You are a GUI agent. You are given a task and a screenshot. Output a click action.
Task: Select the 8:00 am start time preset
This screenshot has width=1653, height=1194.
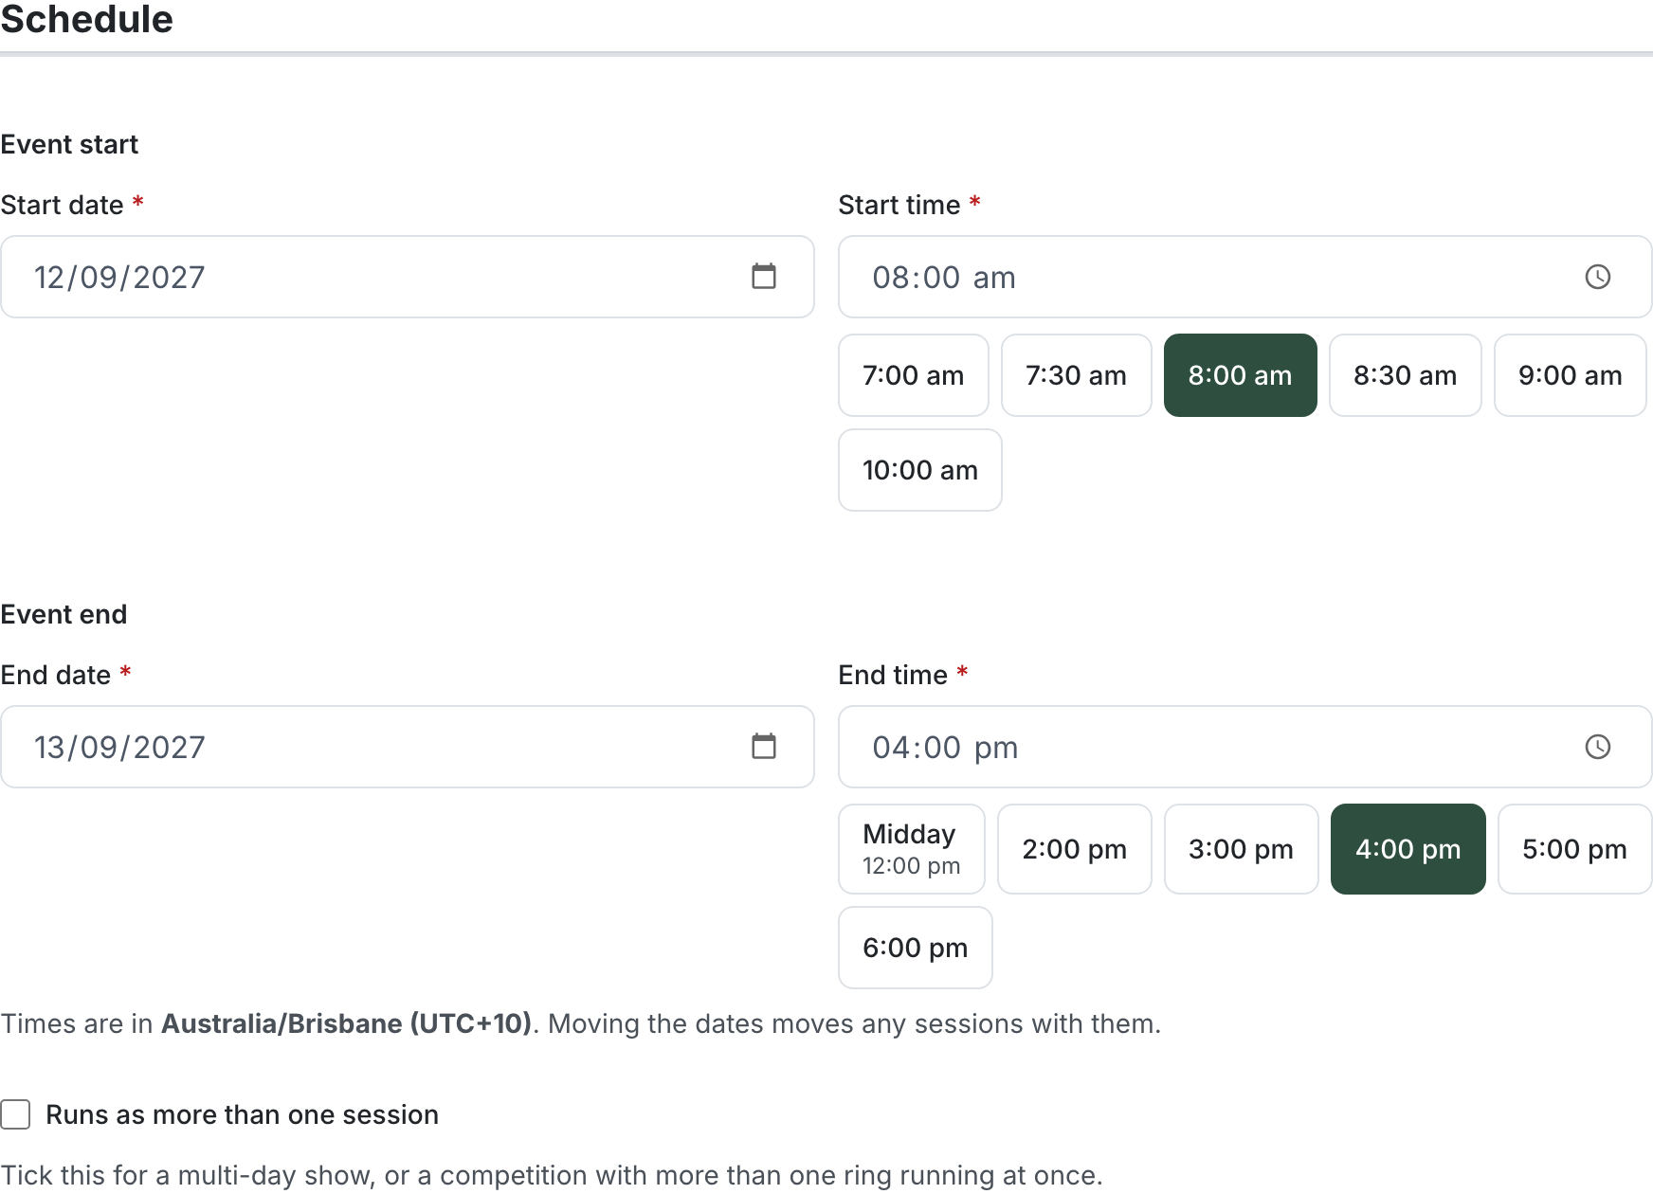(1241, 375)
